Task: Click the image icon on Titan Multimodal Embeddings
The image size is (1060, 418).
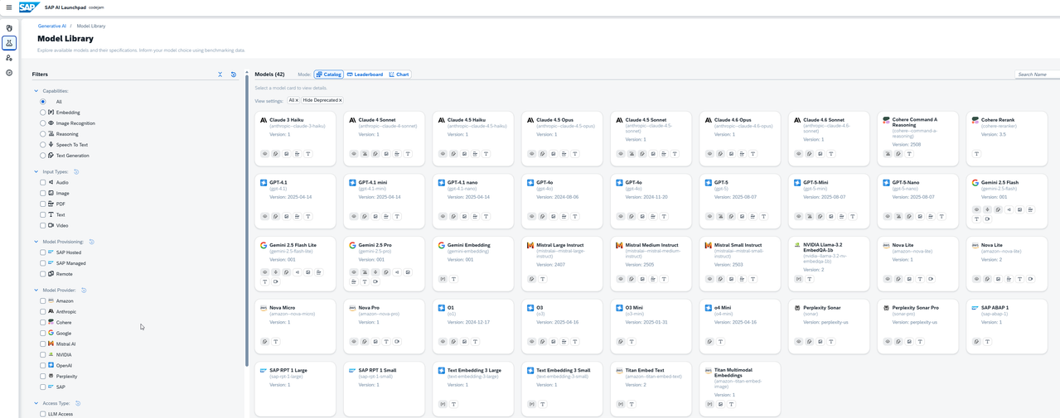Action: [720, 404]
